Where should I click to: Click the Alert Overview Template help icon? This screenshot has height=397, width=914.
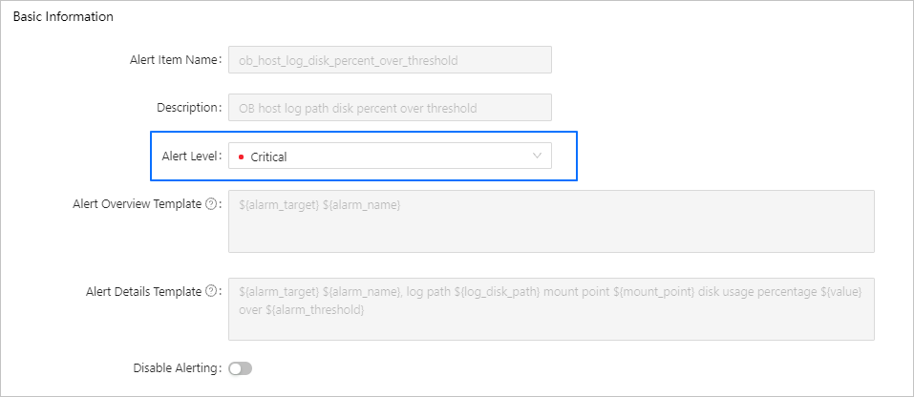[x=211, y=204]
